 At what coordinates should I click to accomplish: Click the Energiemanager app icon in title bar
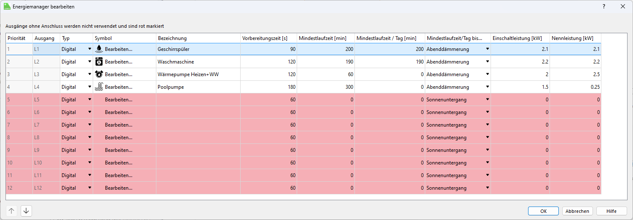coord(7,6)
